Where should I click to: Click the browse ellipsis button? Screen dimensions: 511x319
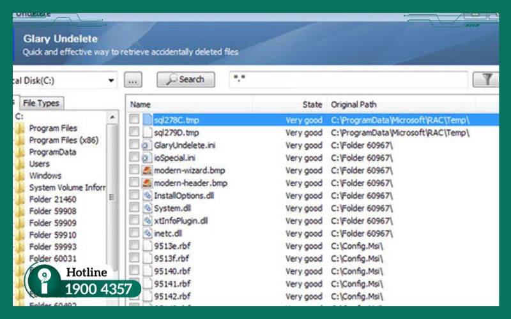pos(132,80)
